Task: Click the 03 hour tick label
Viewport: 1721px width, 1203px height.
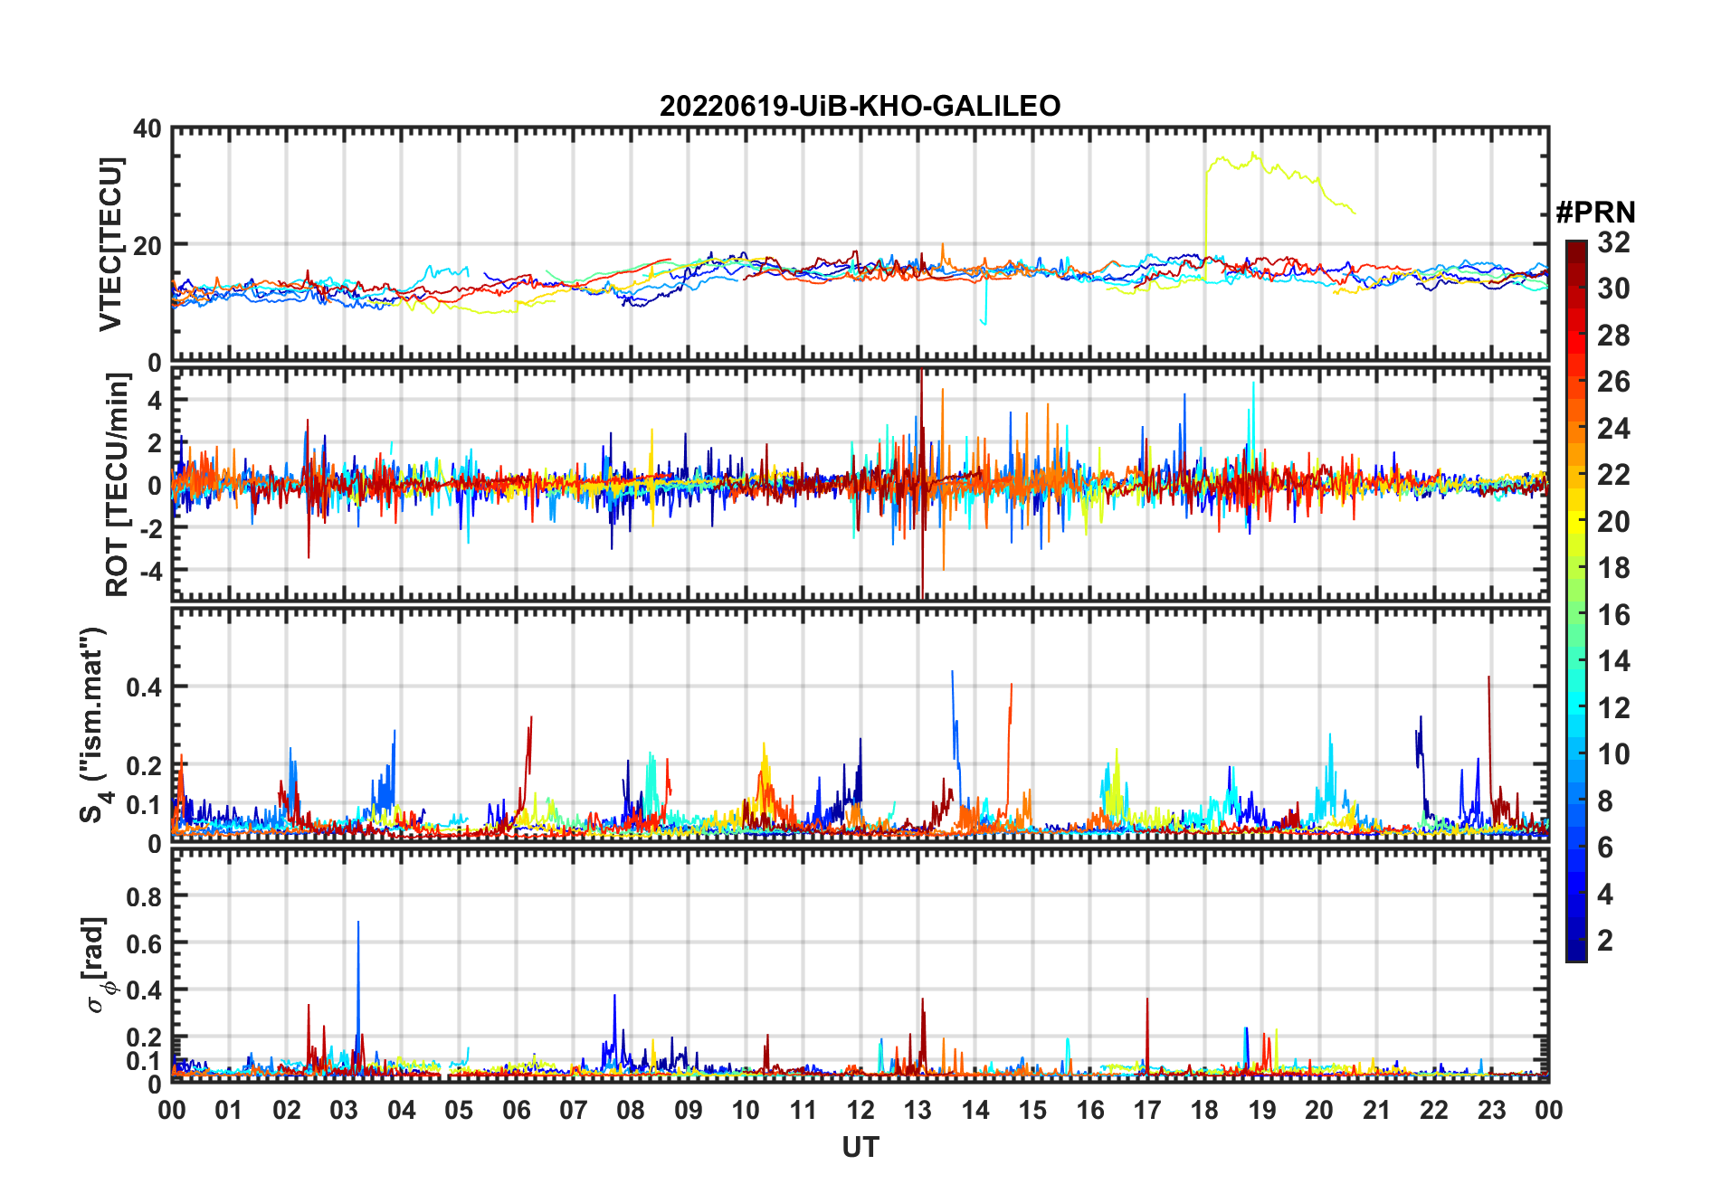Action: coord(344,1110)
